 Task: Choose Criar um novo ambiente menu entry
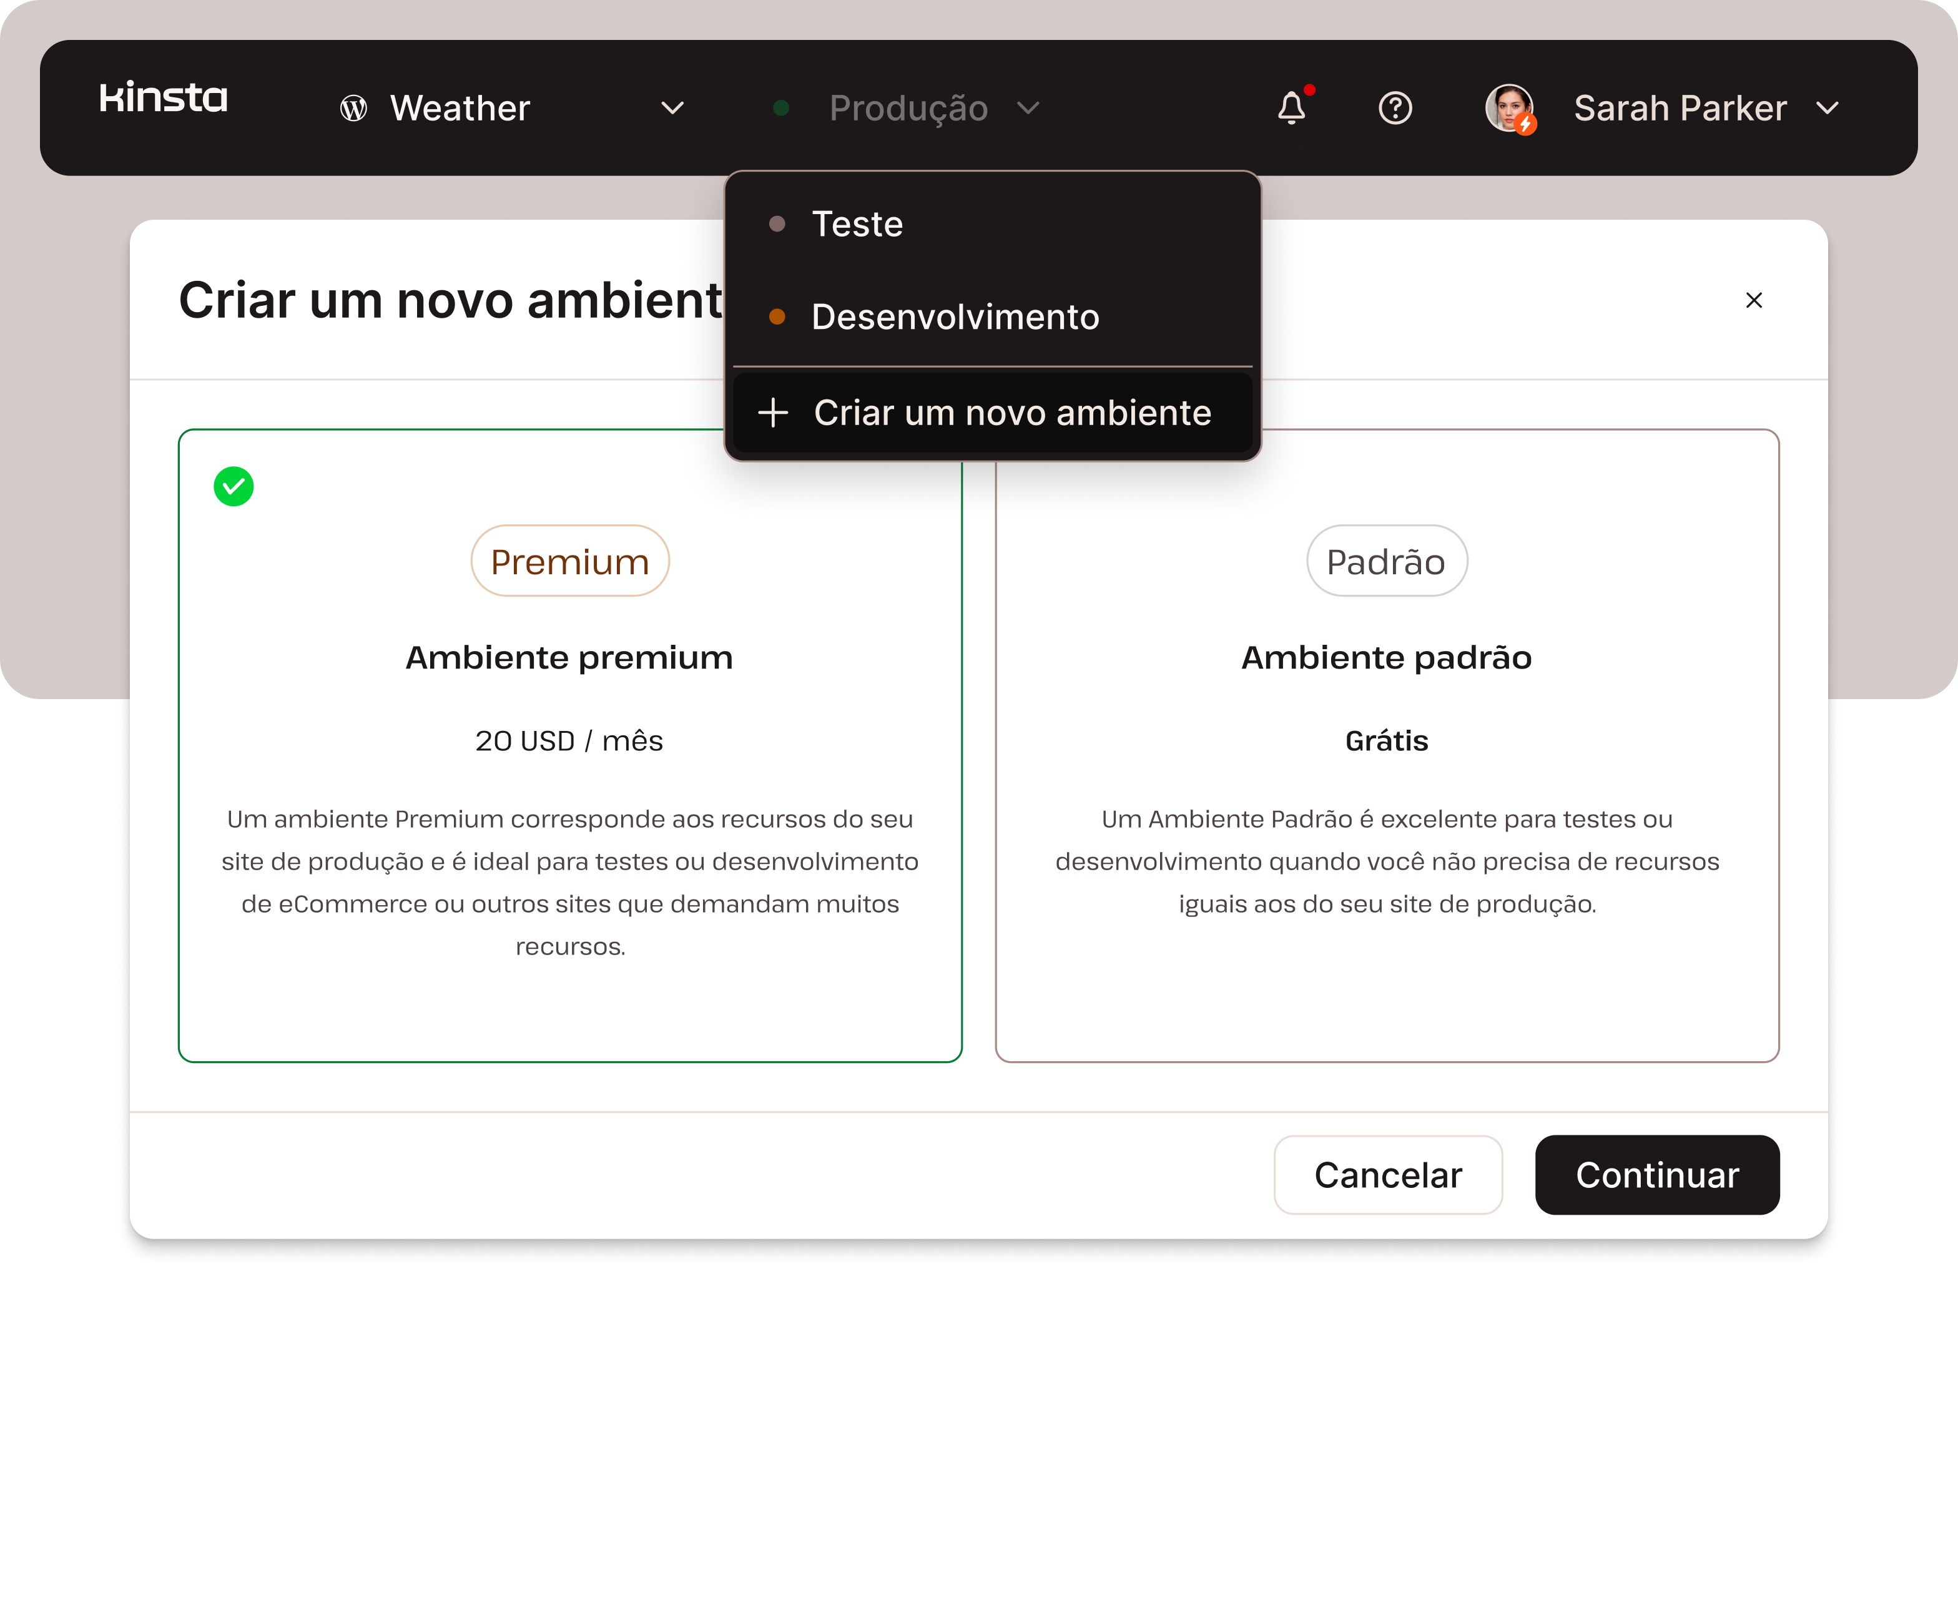(x=992, y=413)
